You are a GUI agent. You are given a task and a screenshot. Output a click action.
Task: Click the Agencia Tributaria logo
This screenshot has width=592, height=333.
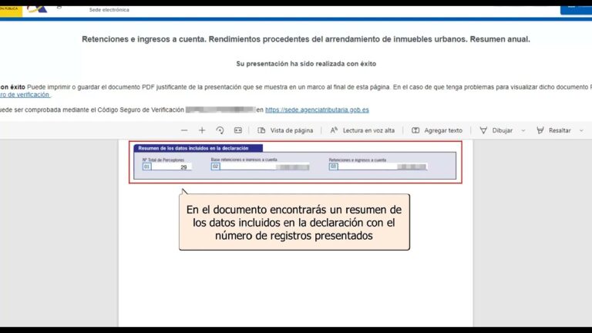click(37, 9)
